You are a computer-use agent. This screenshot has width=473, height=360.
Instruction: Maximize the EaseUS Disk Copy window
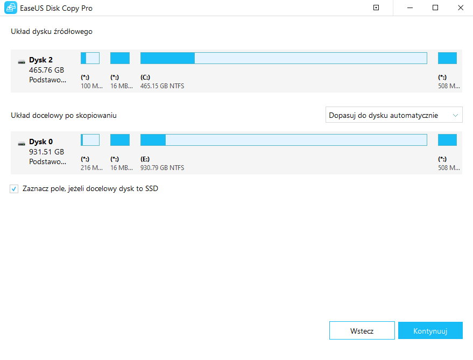click(x=435, y=8)
